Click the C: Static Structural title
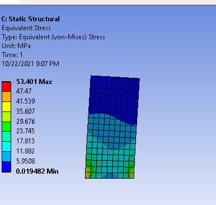The image size is (216, 205). pos(31,19)
